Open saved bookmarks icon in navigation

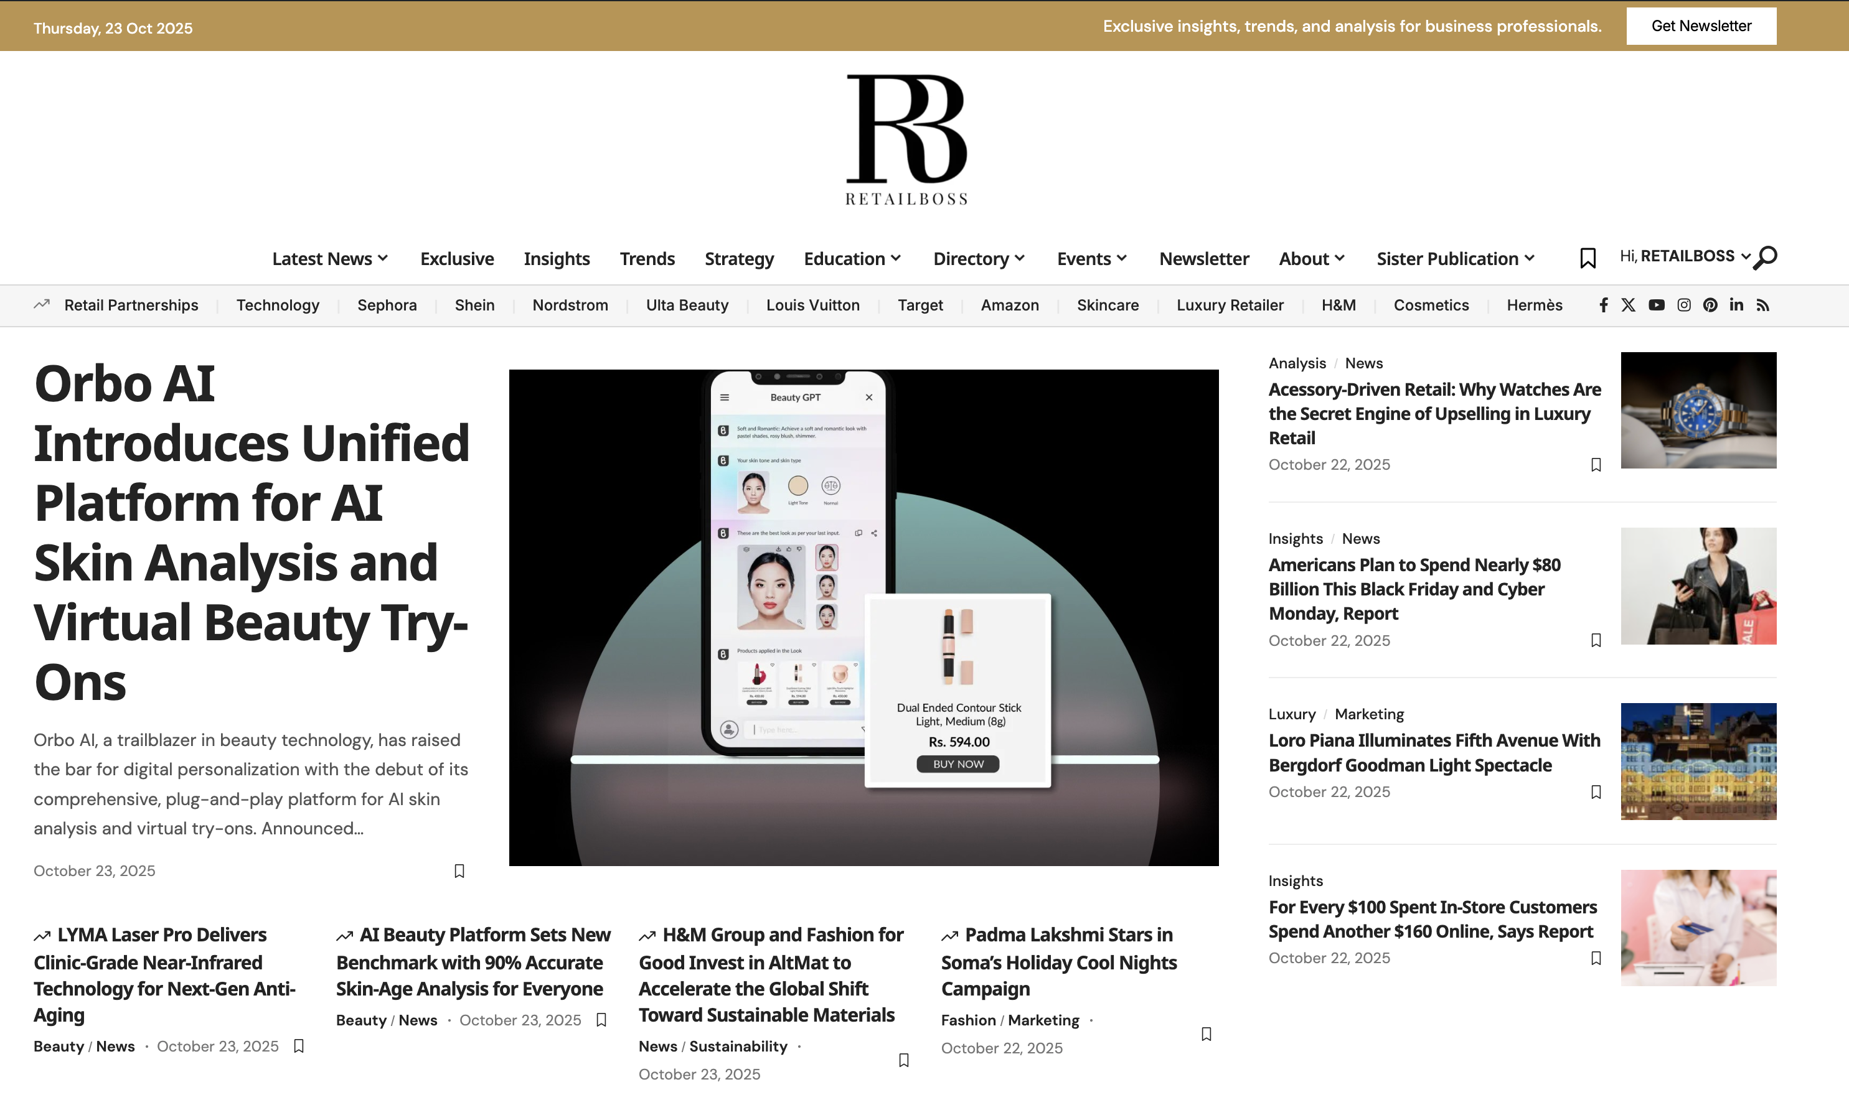tap(1587, 258)
